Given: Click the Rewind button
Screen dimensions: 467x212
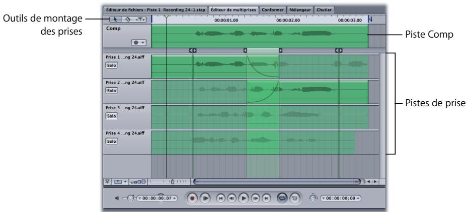Looking at the screenshot, I should coord(232,198).
